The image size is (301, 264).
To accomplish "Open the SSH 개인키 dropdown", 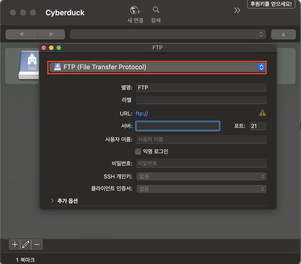I will coord(201,176).
